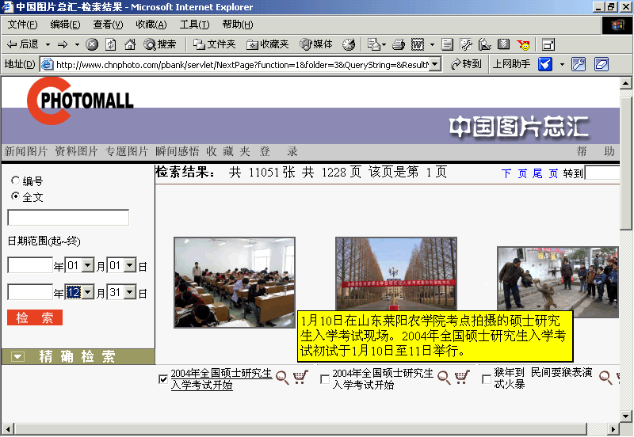This screenshot has width=634, height=437.
Task: Click the wrench repair icon
Action: coord(579,64)
